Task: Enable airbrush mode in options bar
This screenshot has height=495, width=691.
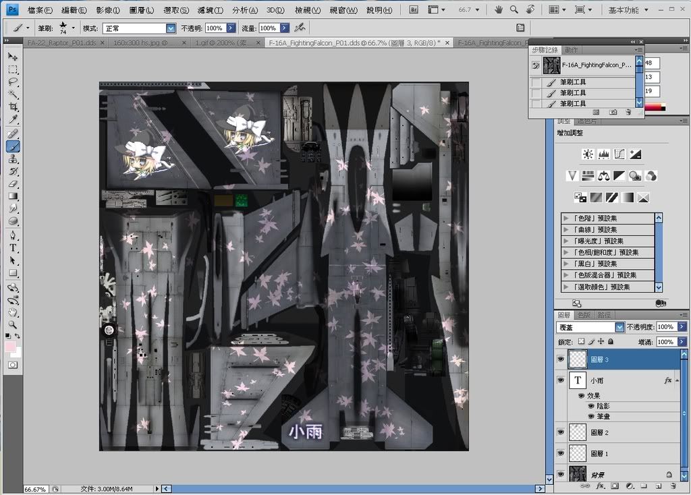Action: pos(300,28)
